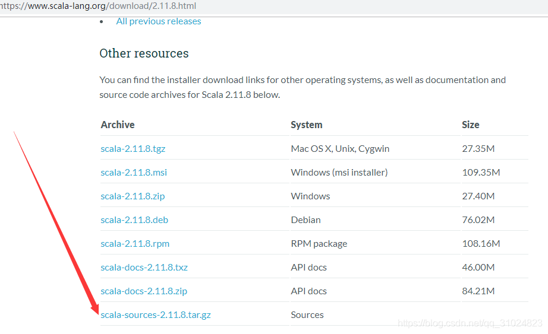
Task: Click the browser address bar URL
Action: [98, 6]
